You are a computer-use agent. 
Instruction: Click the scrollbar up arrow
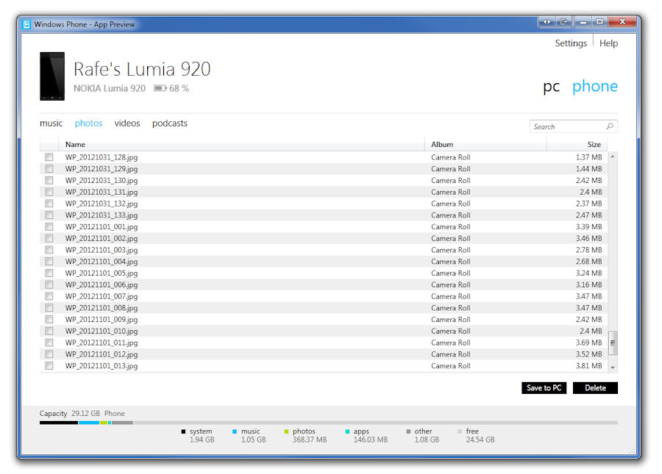(x=613, y=157)
